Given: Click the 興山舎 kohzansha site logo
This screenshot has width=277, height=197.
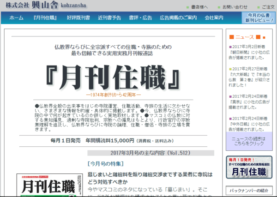Looking at the screenshot, I should (x=46, y=5).
